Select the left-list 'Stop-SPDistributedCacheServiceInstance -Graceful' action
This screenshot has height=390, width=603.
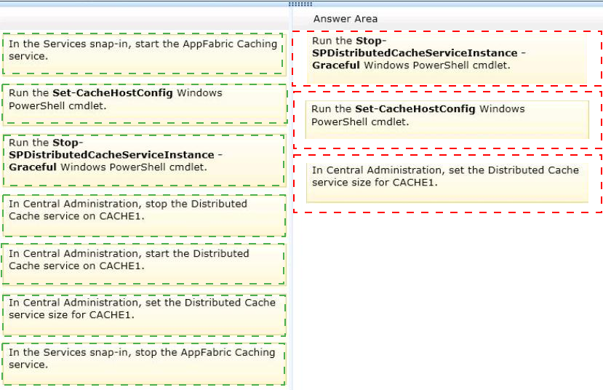coord(144,160)
